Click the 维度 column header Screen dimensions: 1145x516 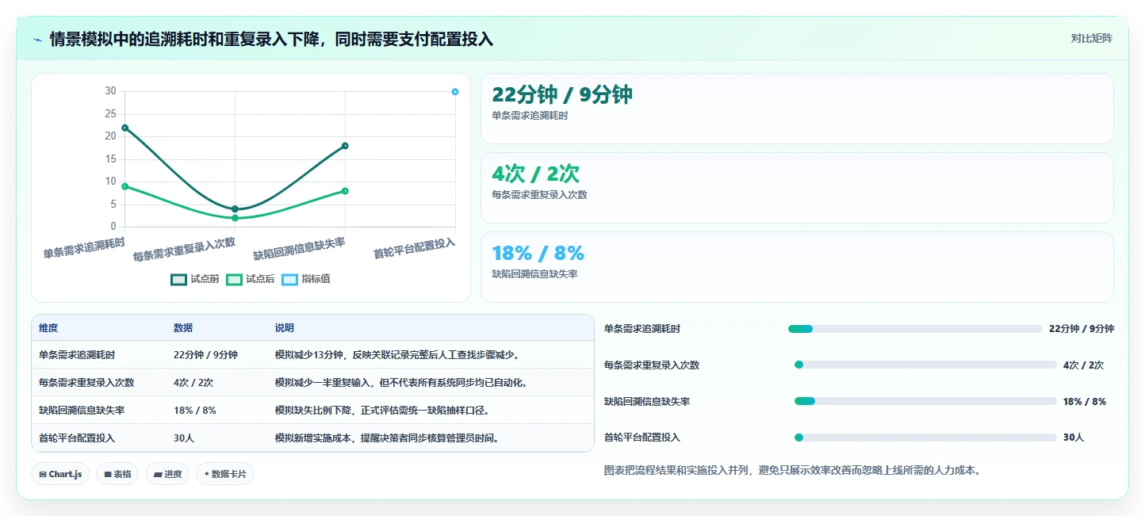coord(48,328)
